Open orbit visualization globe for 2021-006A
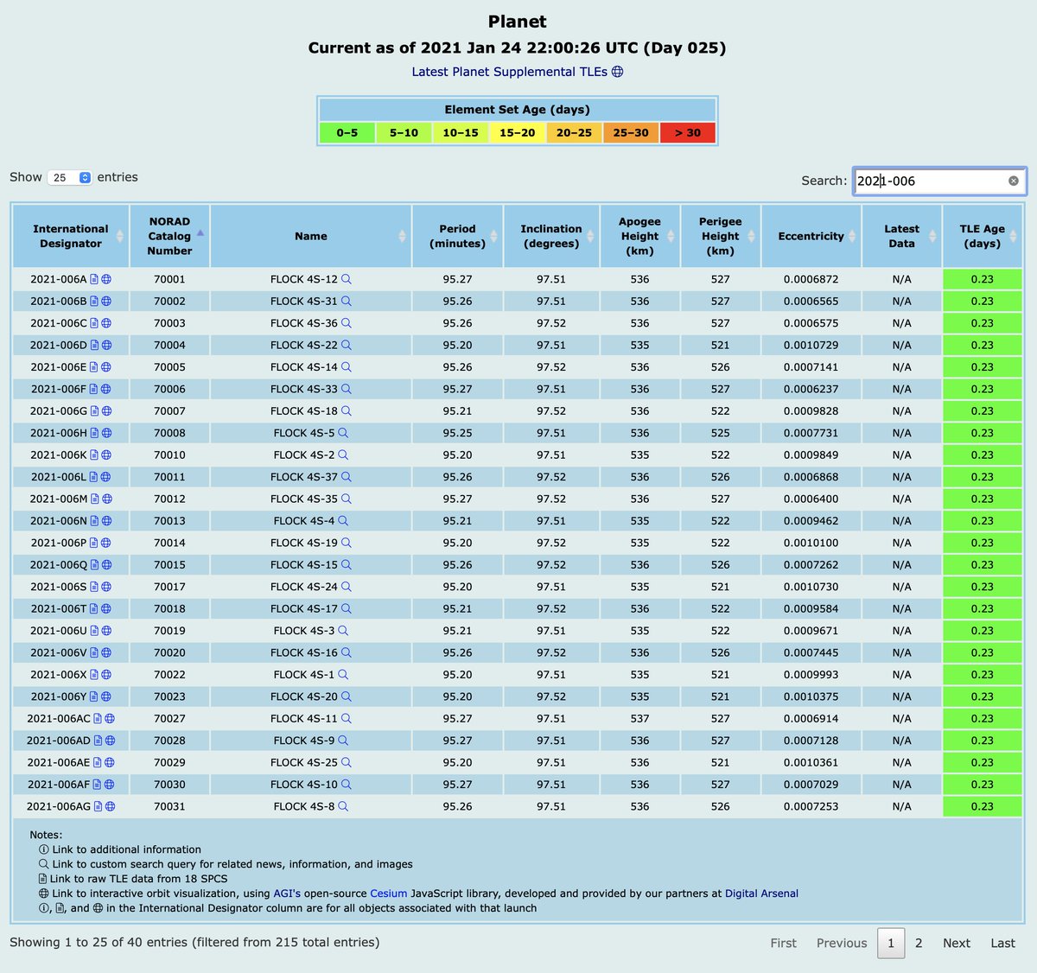The image size is (1037, 973). pos(106,279)
